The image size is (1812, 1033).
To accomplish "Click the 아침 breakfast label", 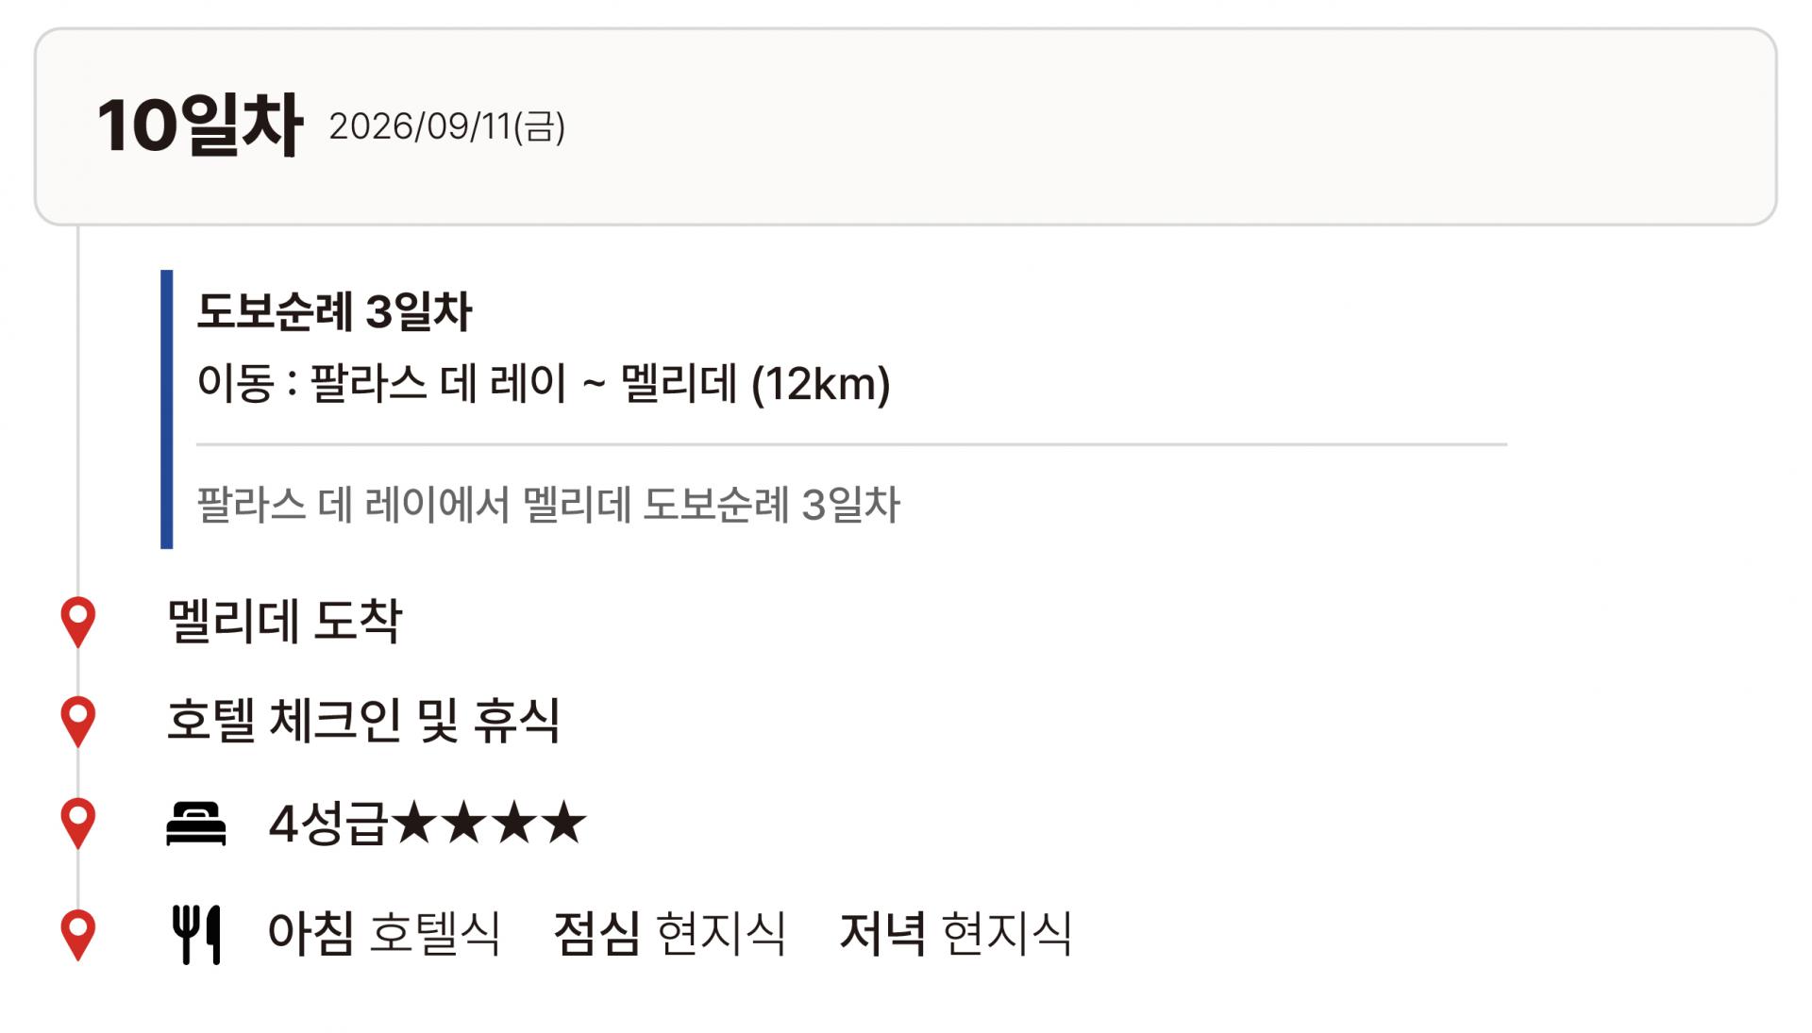I will click(x=311, y=934).
